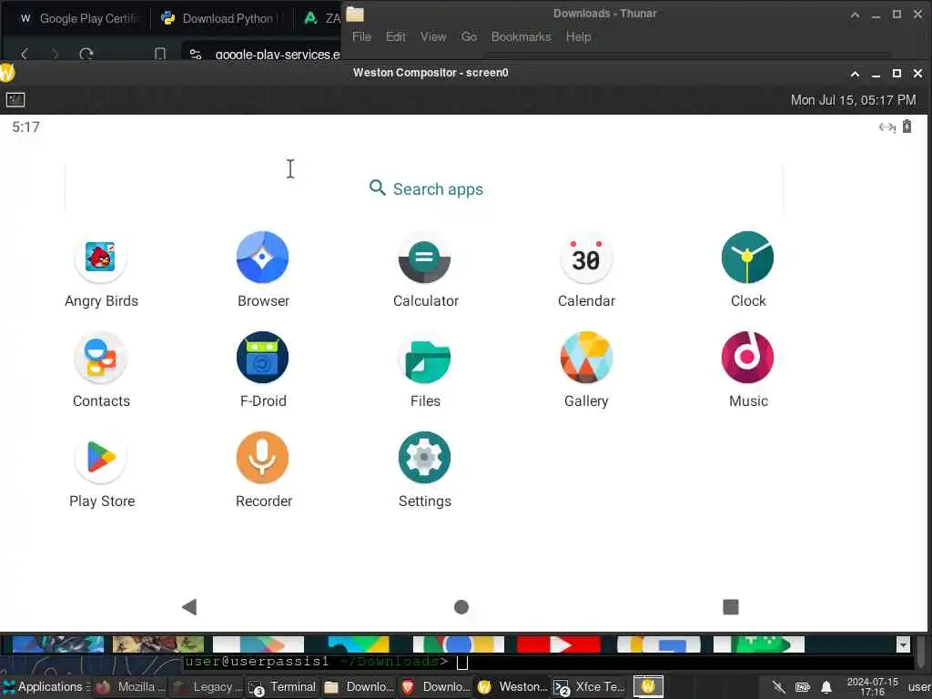The image size is (932, 699).
Task: Roll up the Weston Compositor window
Action: [855, 74]
